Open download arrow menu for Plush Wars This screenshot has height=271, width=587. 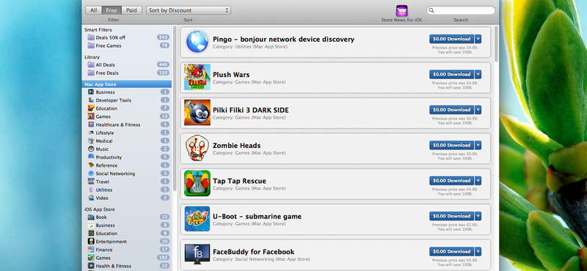pyautogui.click(x=478, y=75)
